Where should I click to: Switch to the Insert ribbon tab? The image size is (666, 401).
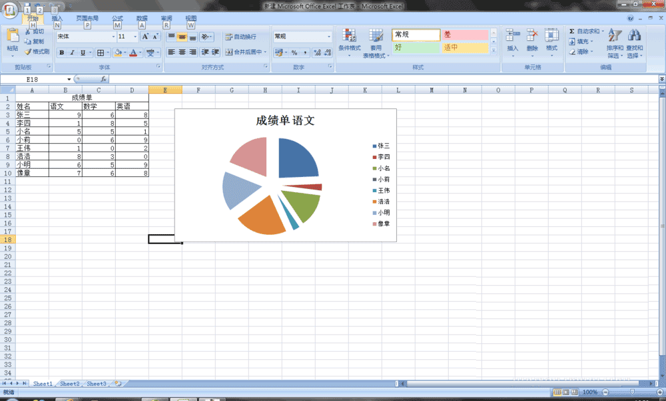[57, 18]
